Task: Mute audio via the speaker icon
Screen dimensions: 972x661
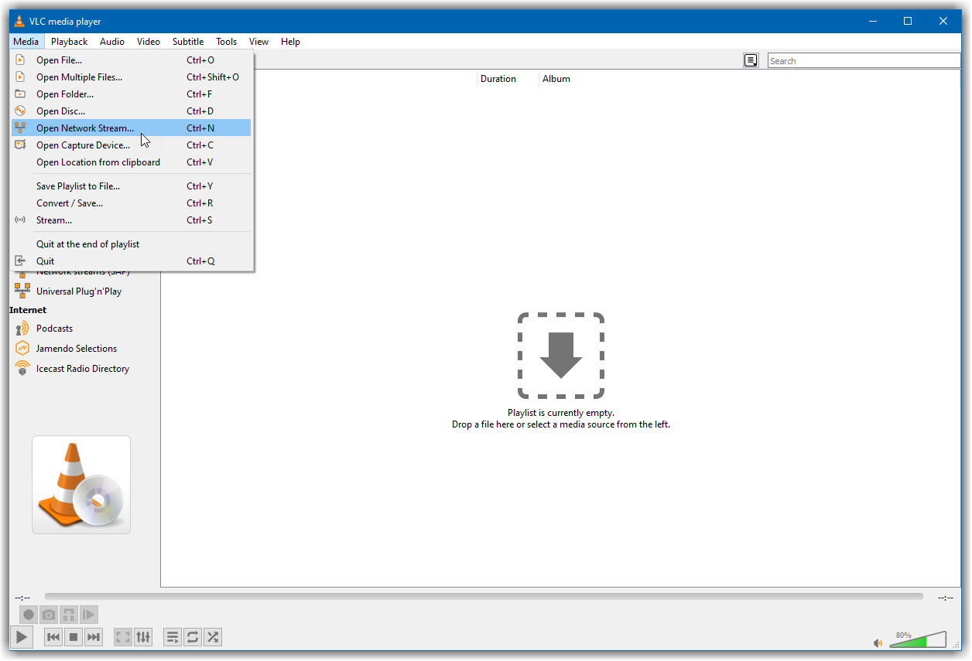Action: coord(878,642)
